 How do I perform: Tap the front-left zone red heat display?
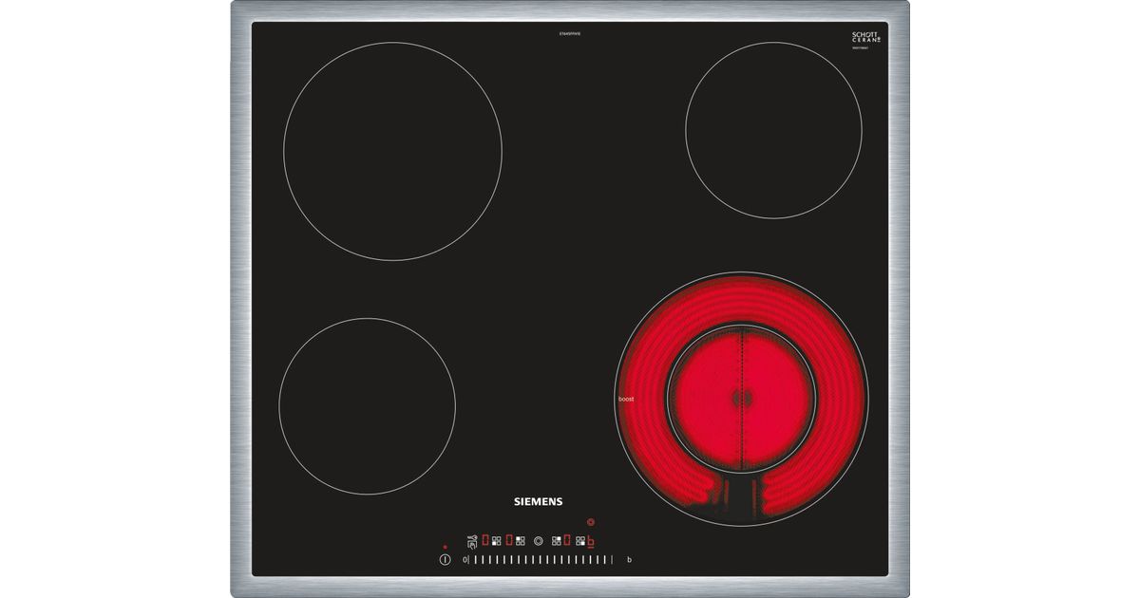(485, 540)
